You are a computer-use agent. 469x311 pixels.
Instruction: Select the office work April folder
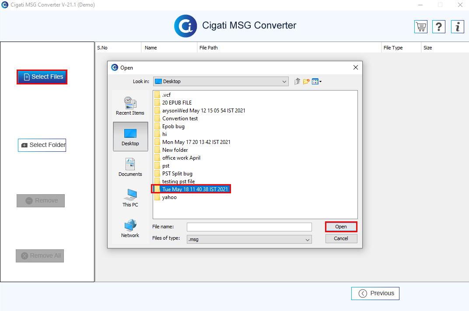178,158
